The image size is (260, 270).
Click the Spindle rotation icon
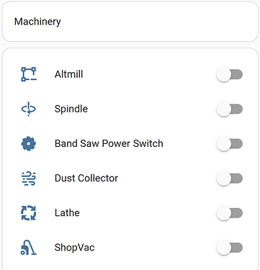tap(29, 109)
